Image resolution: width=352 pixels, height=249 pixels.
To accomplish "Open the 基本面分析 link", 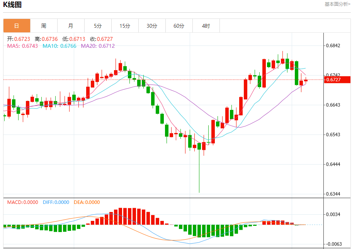I will [337, 4].
